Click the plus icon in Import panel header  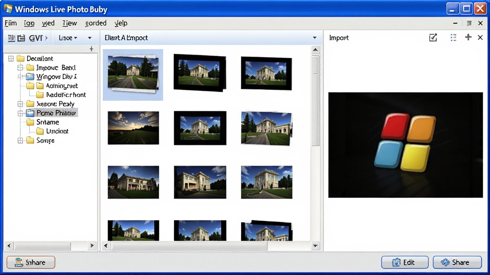[x=468, y=37]
